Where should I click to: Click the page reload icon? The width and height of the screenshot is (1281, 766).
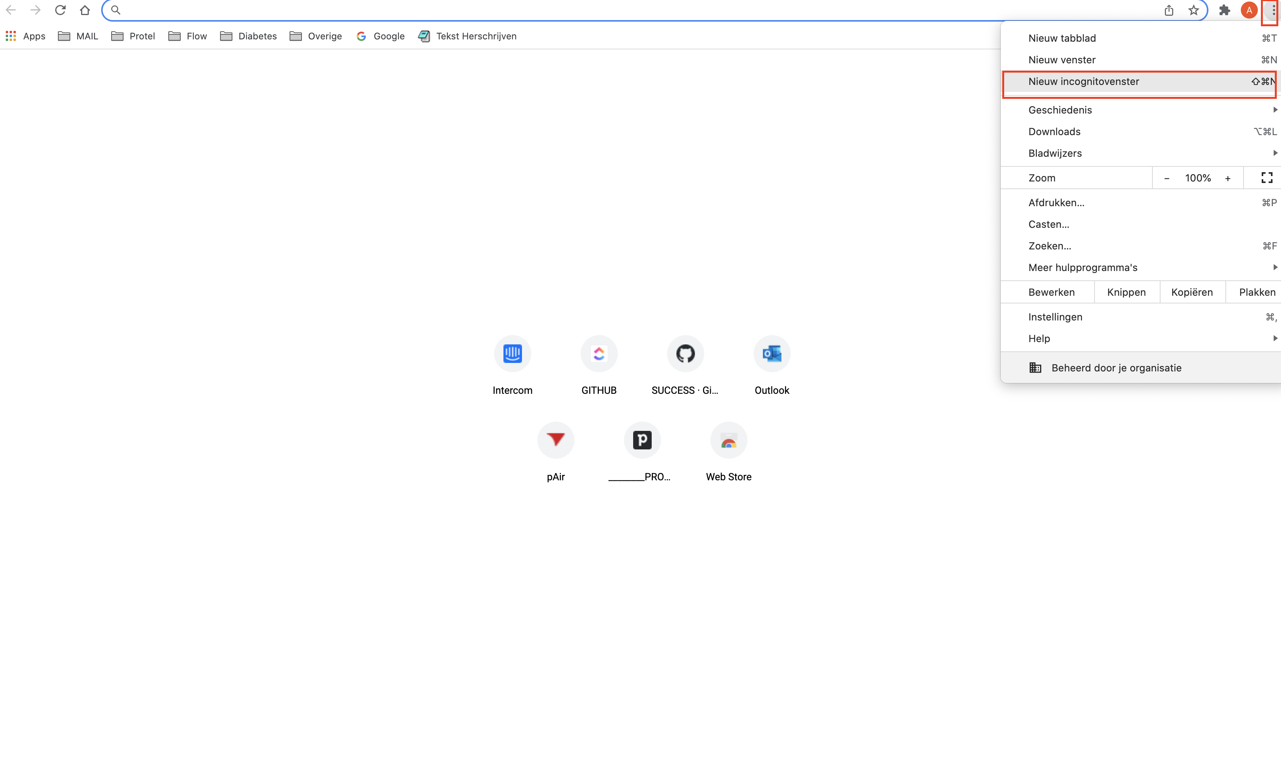(60, 10)
